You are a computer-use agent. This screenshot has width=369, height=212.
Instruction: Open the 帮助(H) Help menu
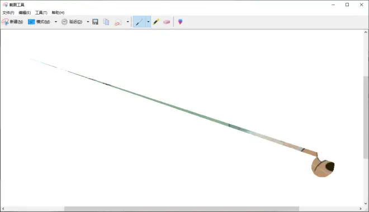(58, 13)
